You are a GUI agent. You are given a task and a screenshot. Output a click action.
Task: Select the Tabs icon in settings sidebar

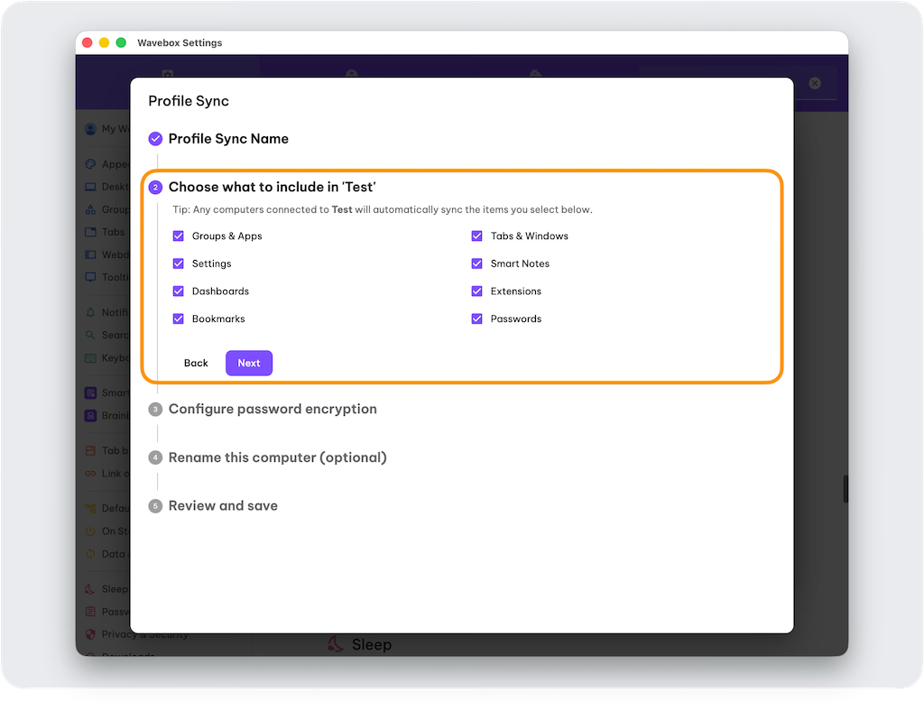[x=90, y=232]
